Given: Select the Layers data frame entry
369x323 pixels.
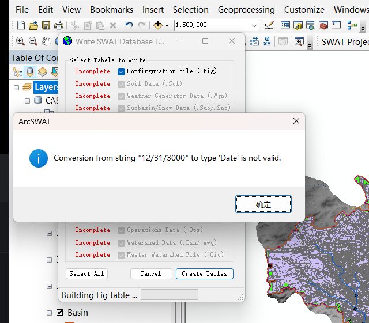Looking at the screenshot, I should coord(46,87).
